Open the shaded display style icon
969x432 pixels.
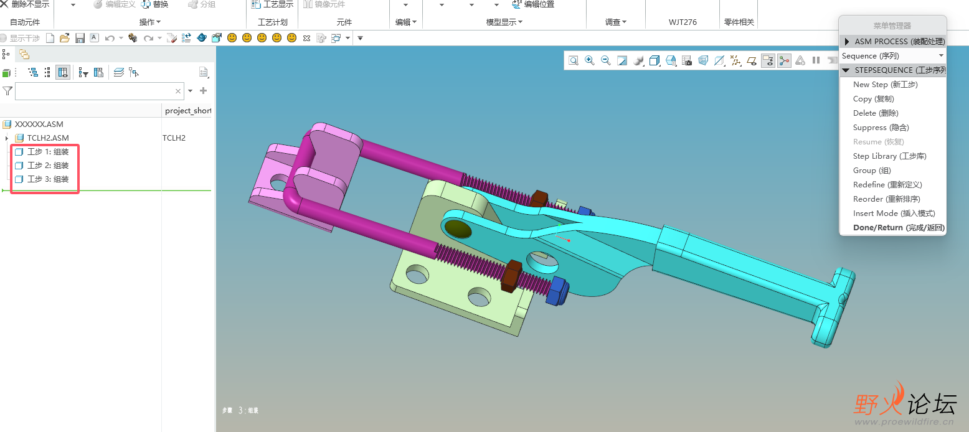638,60
